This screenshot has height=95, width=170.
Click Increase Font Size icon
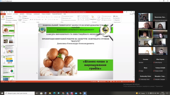42,17
